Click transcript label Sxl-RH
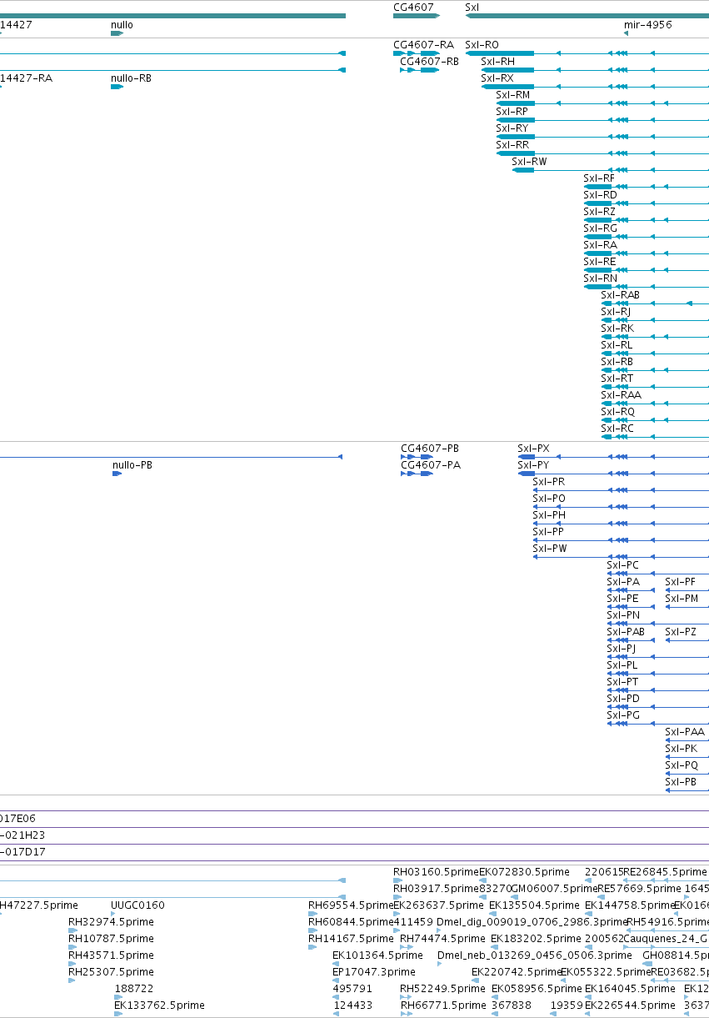 coord(497,62)
